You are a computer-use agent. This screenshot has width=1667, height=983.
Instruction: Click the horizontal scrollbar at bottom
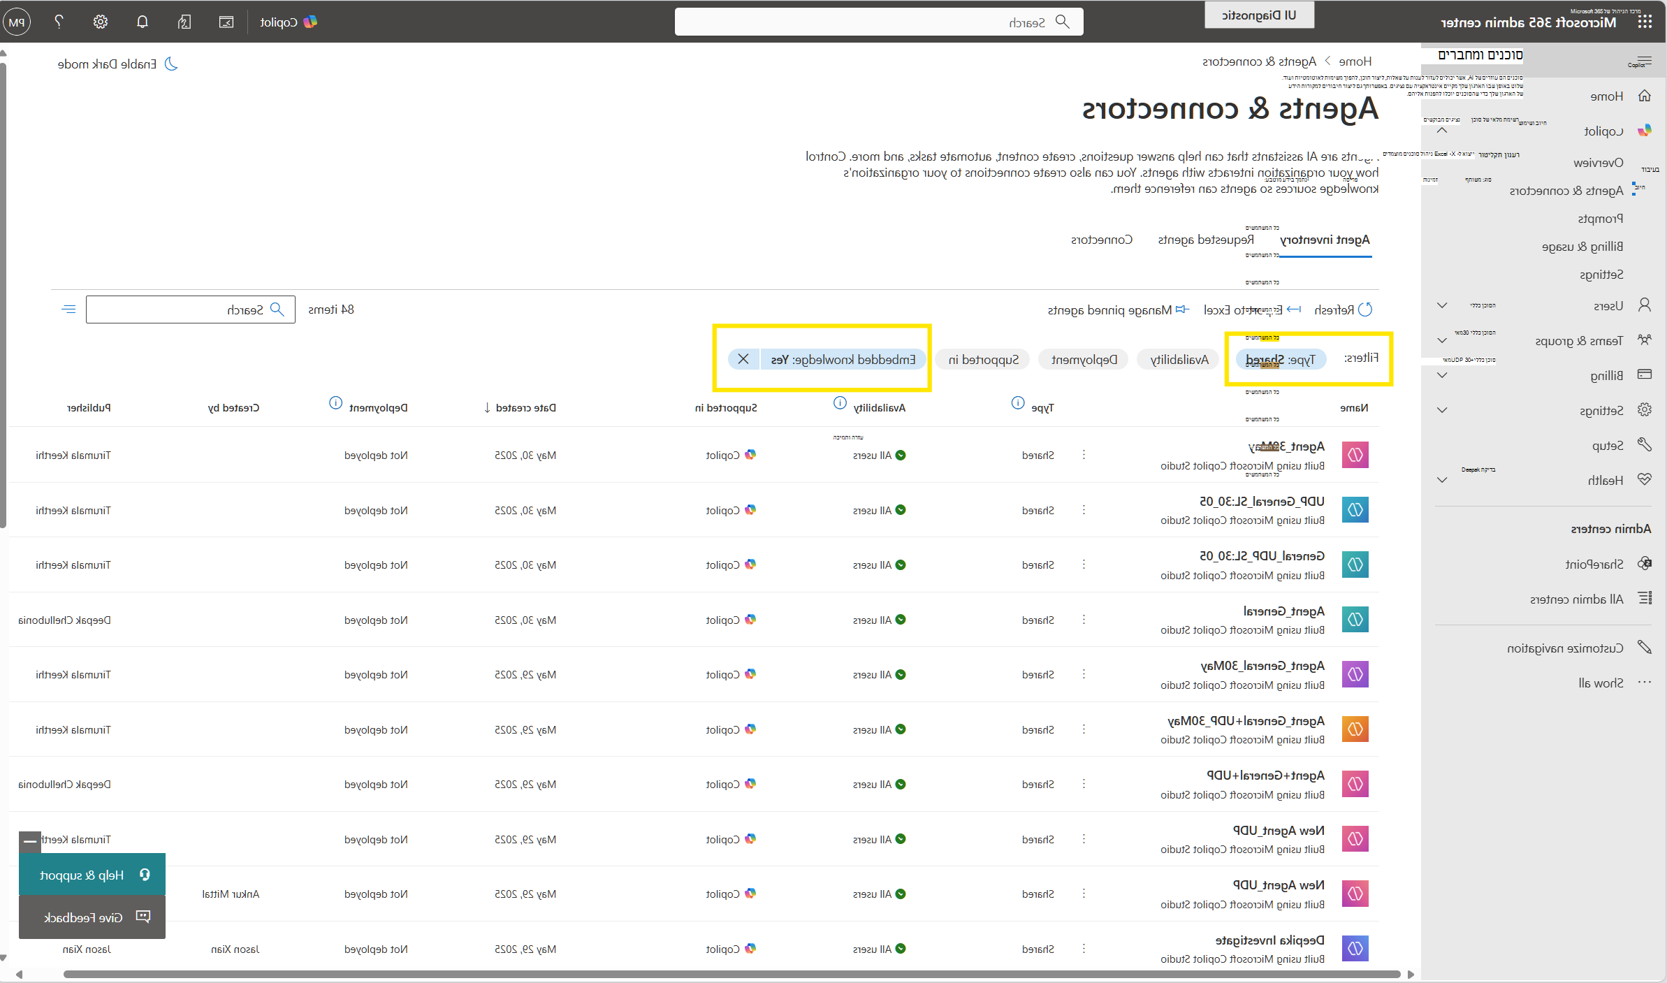point(731,974)
